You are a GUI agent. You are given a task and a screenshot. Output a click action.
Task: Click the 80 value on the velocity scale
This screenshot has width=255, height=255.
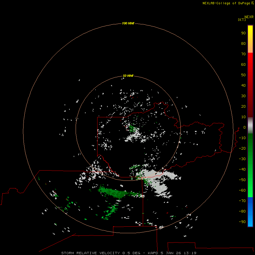(x=243, y=43)
